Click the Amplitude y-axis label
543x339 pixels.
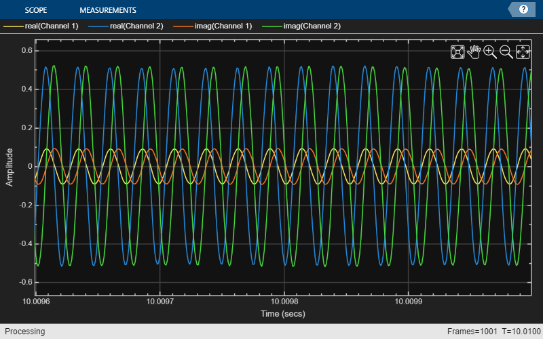(x=10, y=168)
